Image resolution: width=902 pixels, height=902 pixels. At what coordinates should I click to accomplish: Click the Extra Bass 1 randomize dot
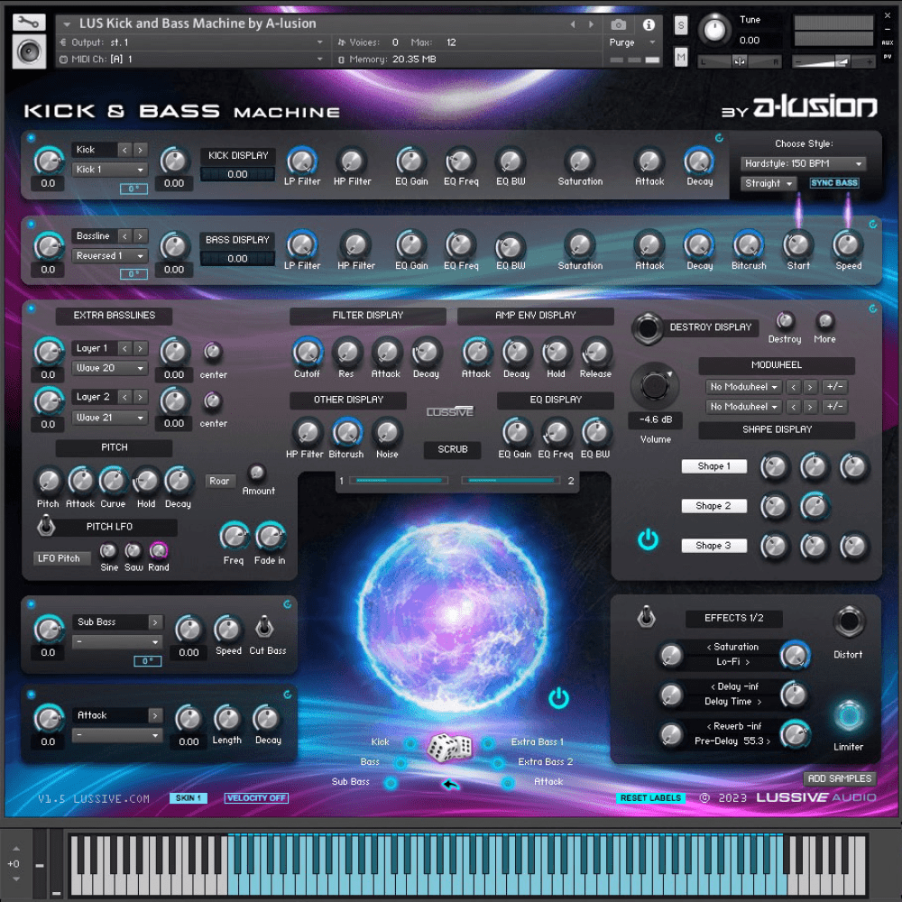488,743
